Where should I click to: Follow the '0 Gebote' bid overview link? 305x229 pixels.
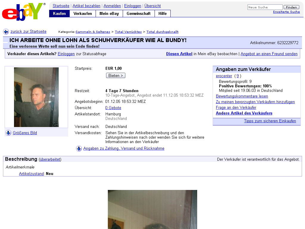click(113, 108)
